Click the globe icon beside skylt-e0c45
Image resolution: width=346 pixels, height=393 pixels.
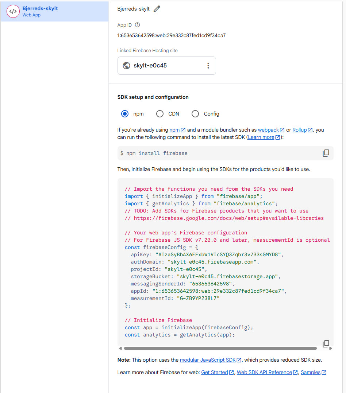(126, 66)
